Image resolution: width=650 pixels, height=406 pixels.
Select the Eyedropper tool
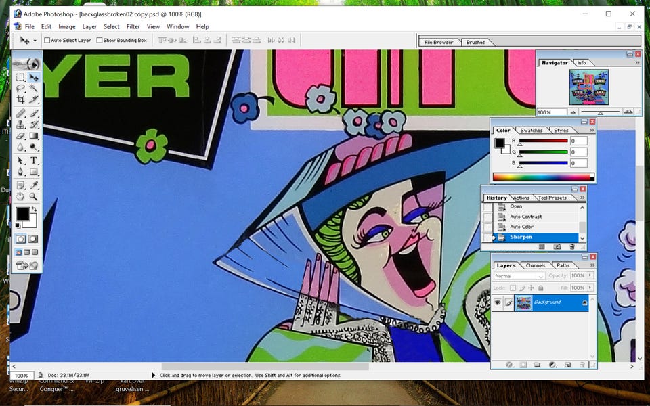pos(34,185)
